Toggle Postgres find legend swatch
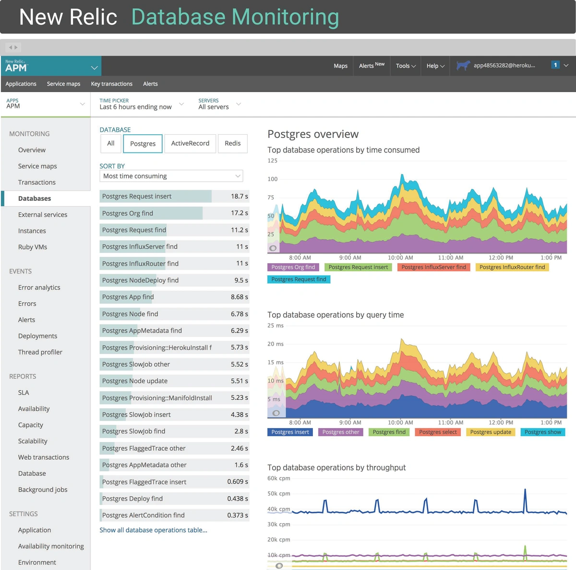The height and width of the screenshot is (570, 576). (x=389, y=432)
